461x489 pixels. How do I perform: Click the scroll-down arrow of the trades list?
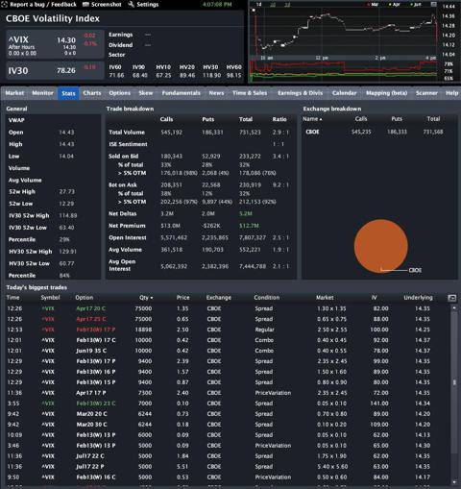pyautogui.click(x=454, y=482)
